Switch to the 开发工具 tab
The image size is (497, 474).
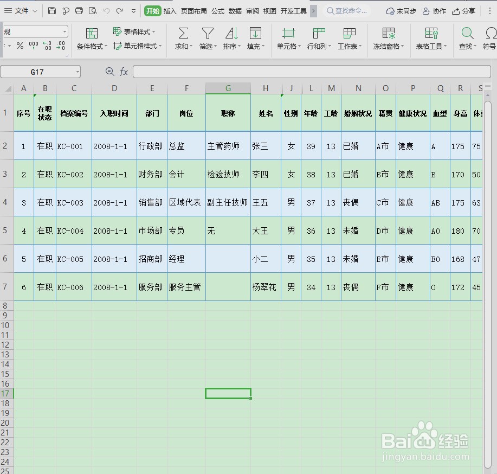coord(294,11)
